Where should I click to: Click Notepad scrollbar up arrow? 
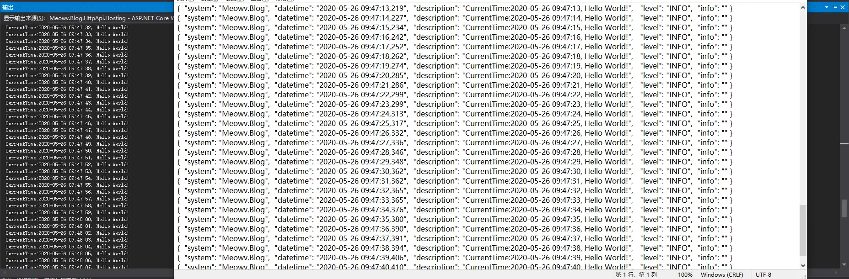click(x=803, y=7)
